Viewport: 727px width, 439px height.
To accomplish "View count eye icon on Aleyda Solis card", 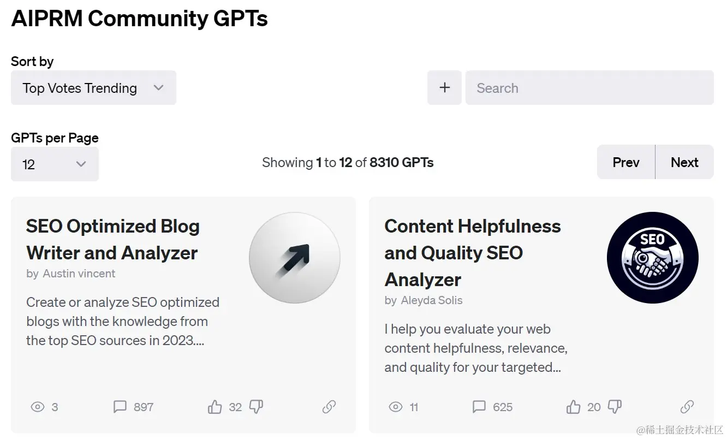I will tap(396, 407).
